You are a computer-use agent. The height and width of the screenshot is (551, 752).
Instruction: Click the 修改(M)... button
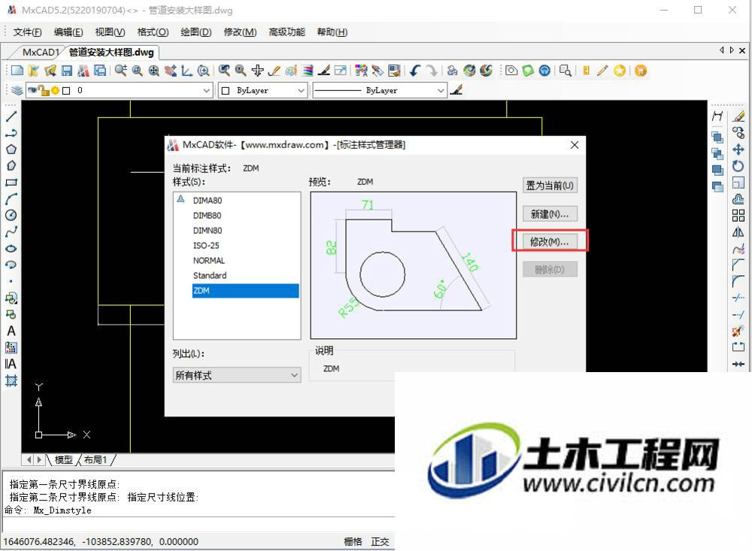pyautogui.click(x=550, y=242)
